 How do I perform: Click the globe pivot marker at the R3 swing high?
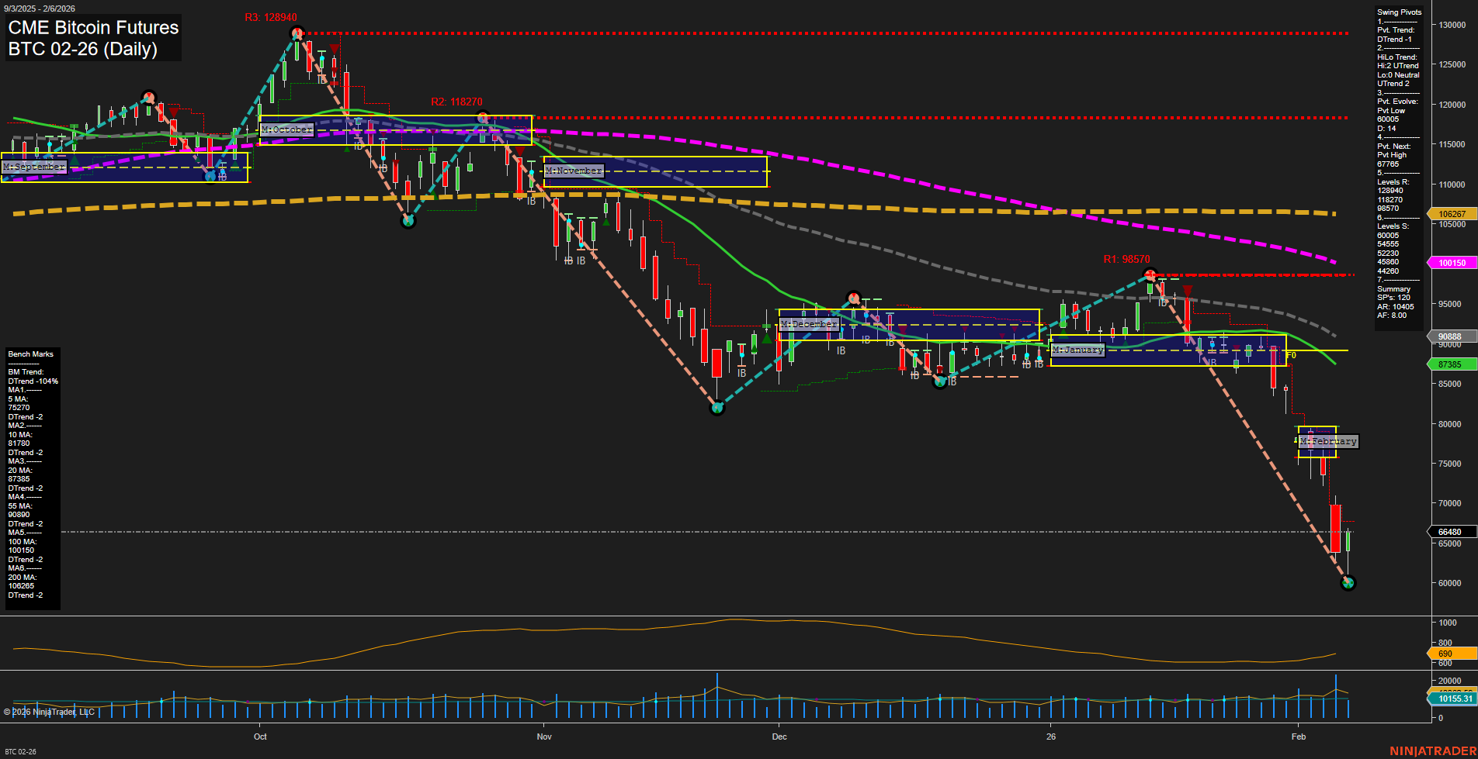click(297, 33)
